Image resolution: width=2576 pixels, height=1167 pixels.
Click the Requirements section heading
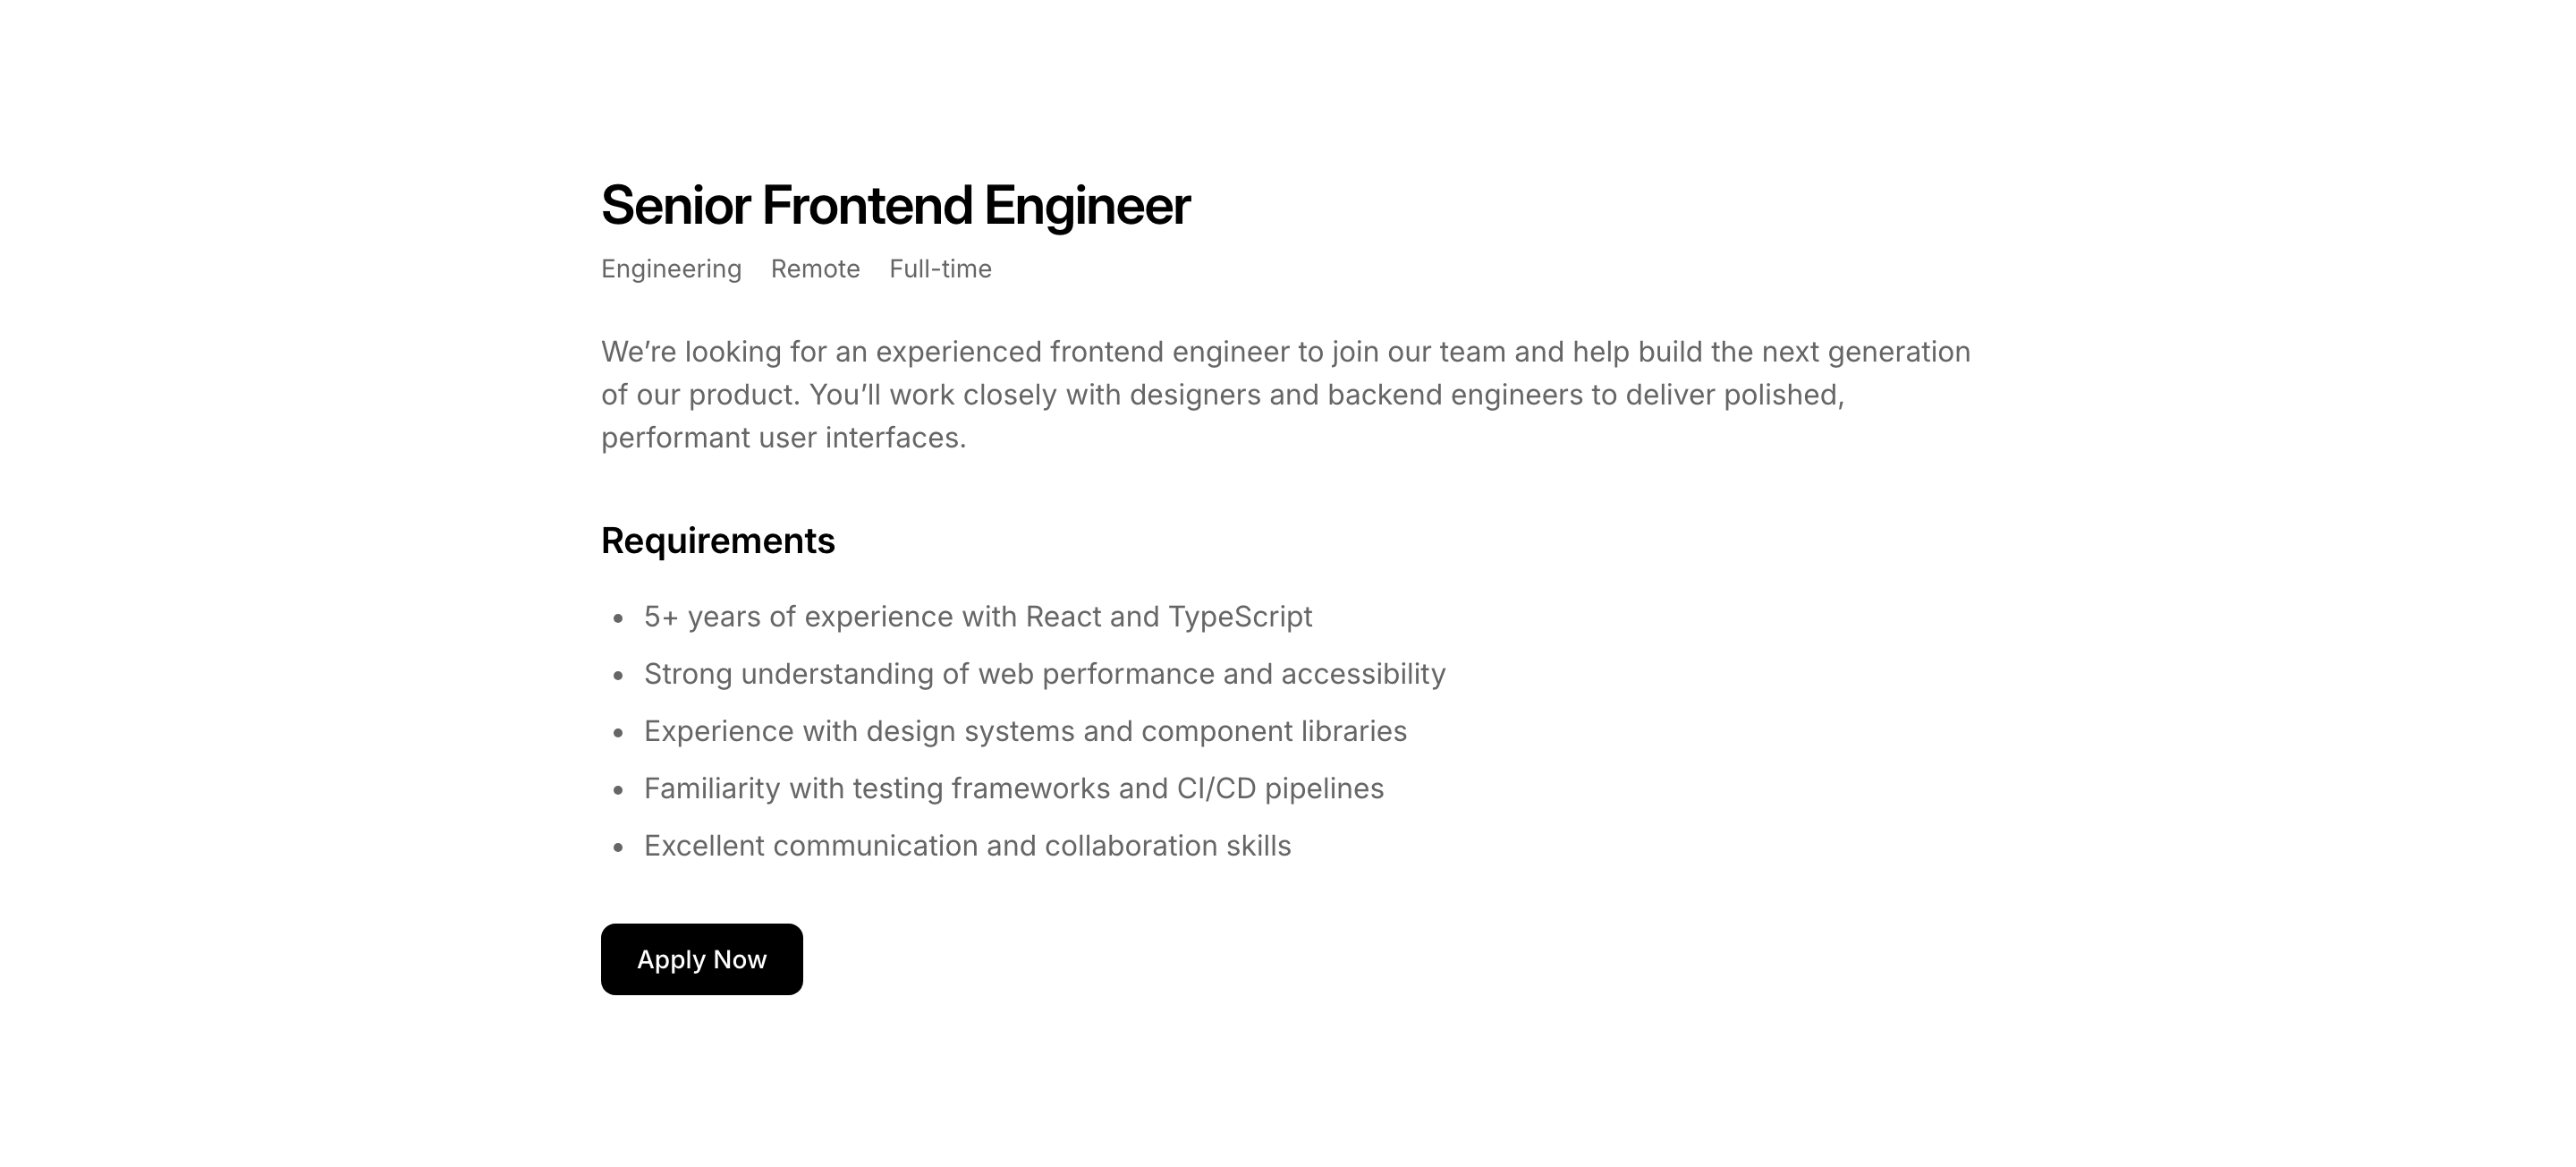tap(717, 541)
